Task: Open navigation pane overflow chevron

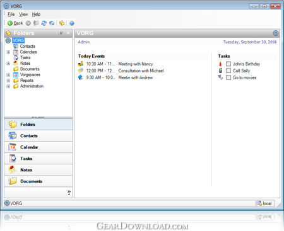Action: [x=69, y=193]
